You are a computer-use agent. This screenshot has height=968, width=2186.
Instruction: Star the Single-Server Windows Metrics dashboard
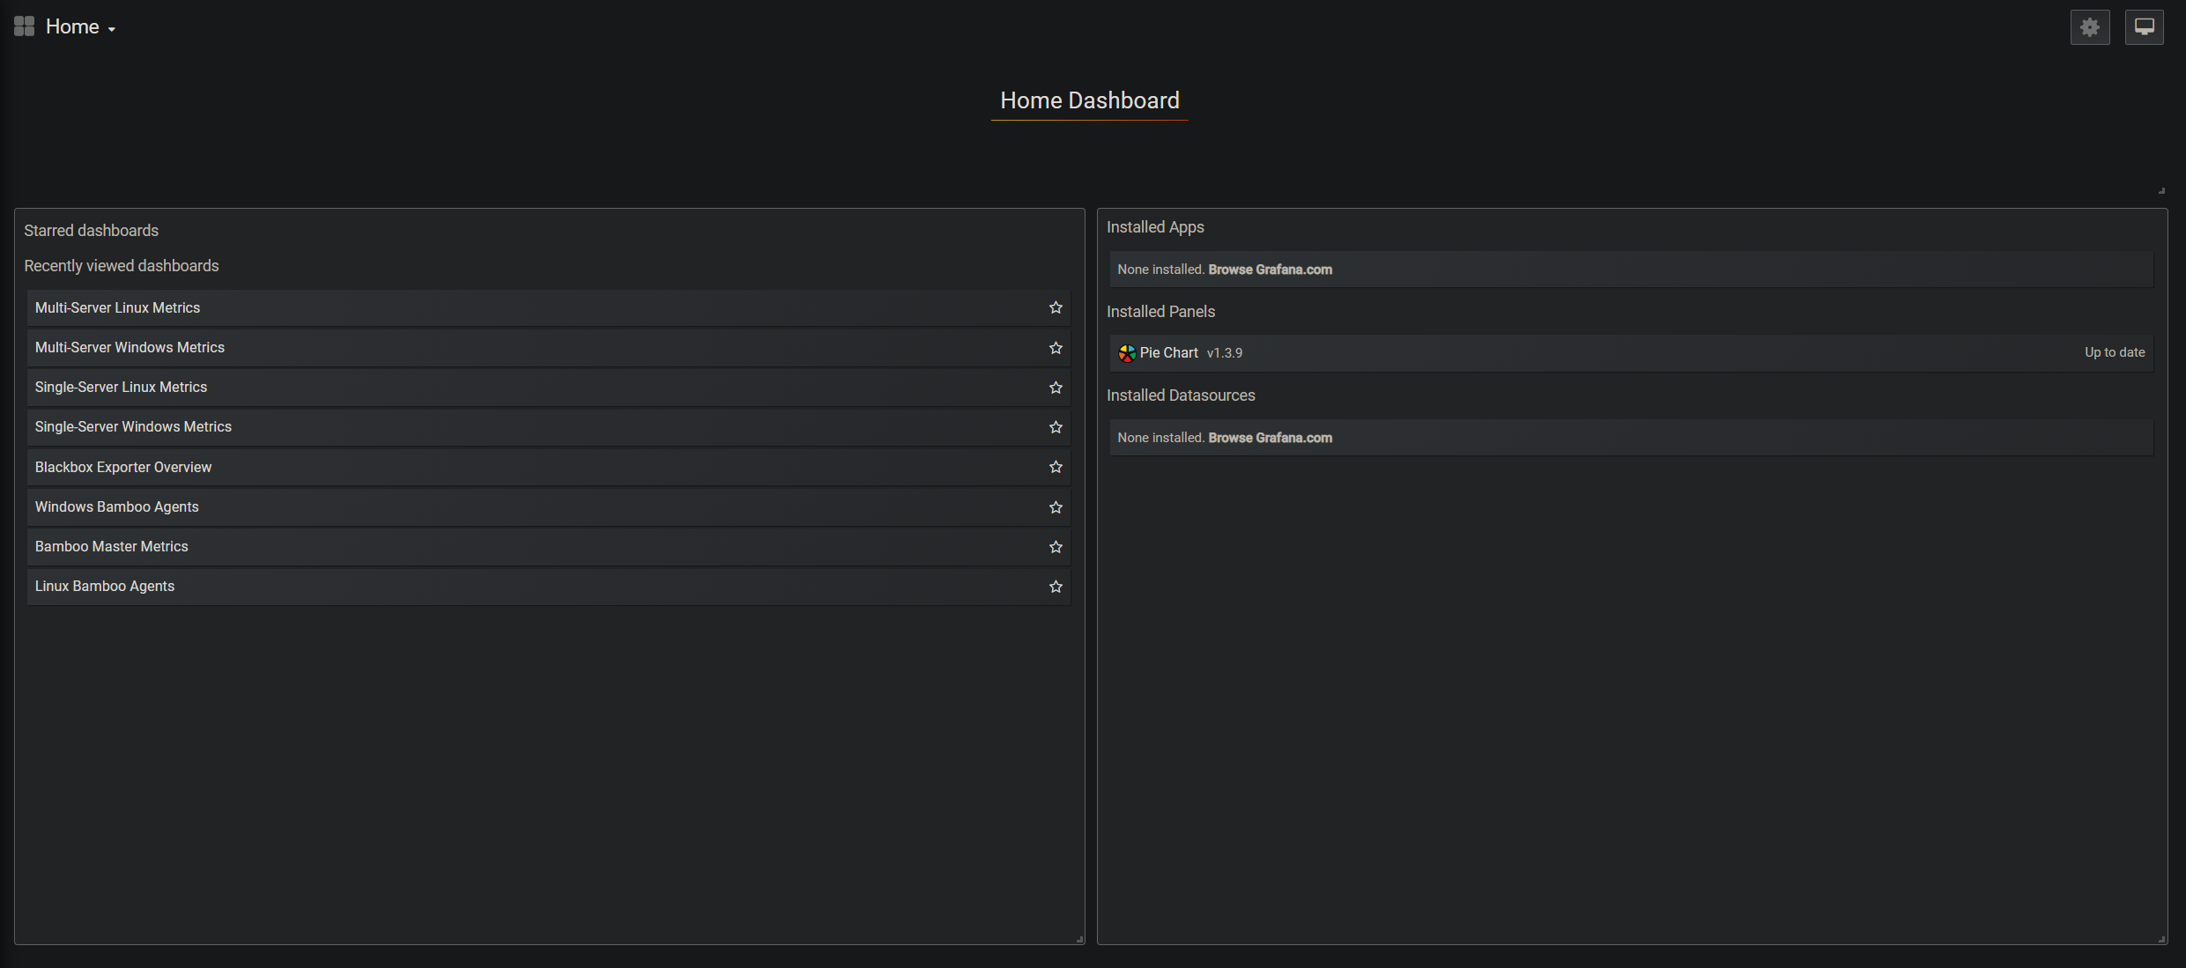(1055, 426)
